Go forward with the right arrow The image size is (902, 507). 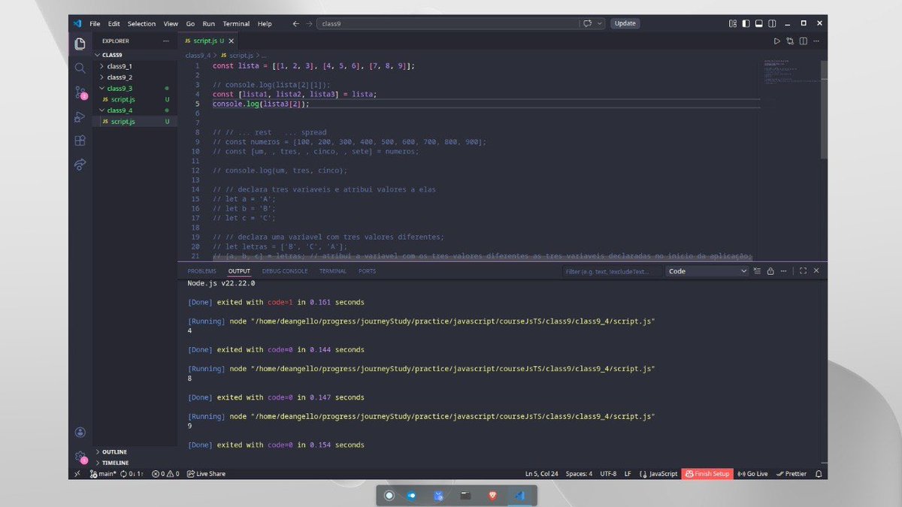[x=309, y=23]
